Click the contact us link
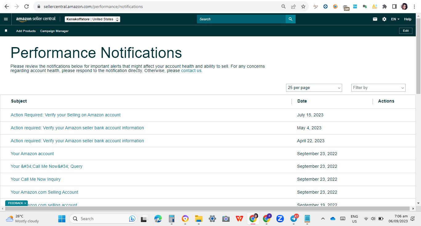The height and width of the screenshot is (226, 421). 191,71
